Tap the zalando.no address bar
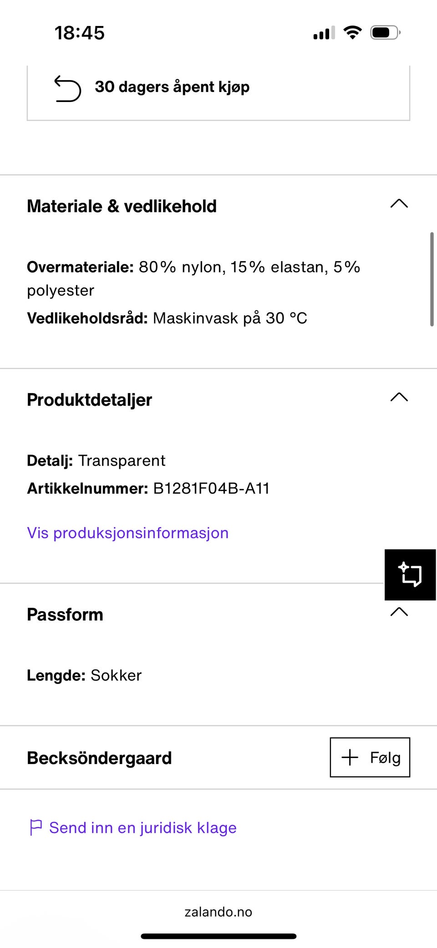 click(218, 912)
